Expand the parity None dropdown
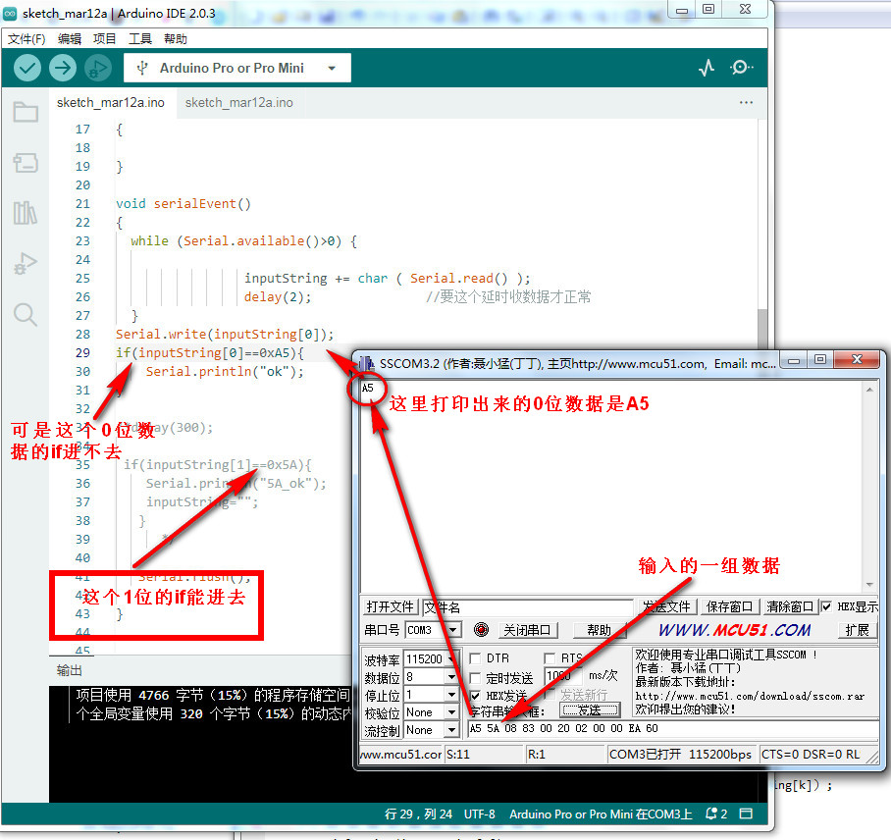The height and width of the screenshot is (840, 891). pos(451,712)
